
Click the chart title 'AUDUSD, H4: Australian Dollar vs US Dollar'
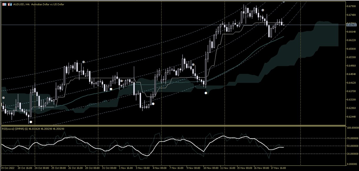[x=39, y=4]
